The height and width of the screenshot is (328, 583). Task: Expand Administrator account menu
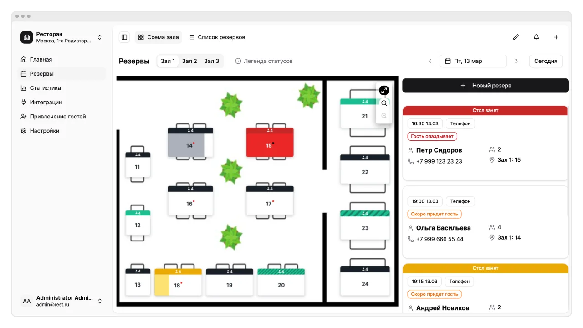point(100,301)
